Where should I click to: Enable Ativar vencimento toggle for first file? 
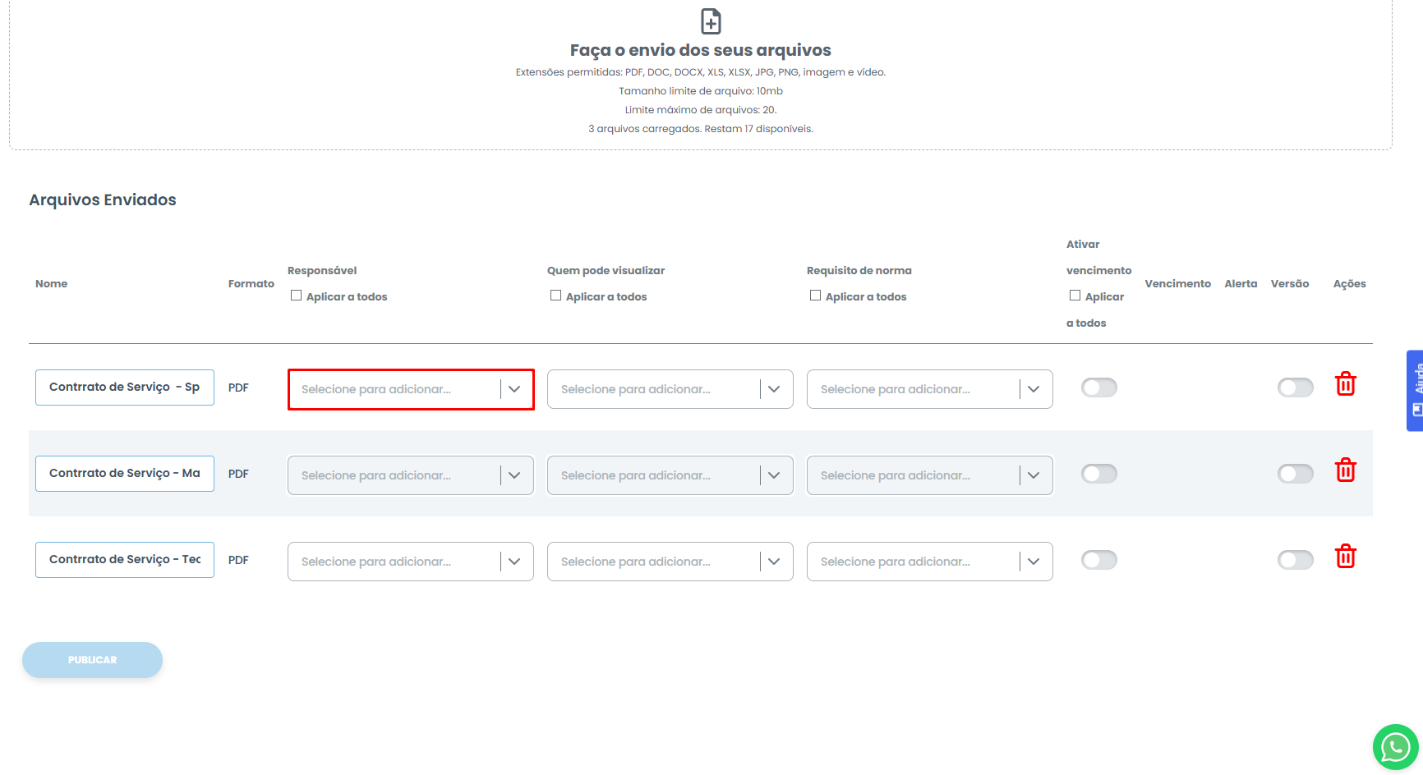pyautogui.click(x=1098, y=387)
